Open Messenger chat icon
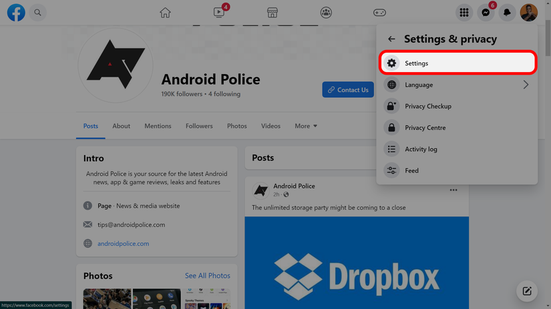 pos(486,13)
